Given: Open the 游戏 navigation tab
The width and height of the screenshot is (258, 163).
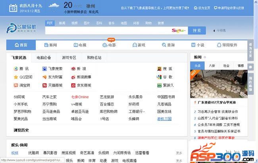Looking at the screenshot, I should click(x=139, y=45).
